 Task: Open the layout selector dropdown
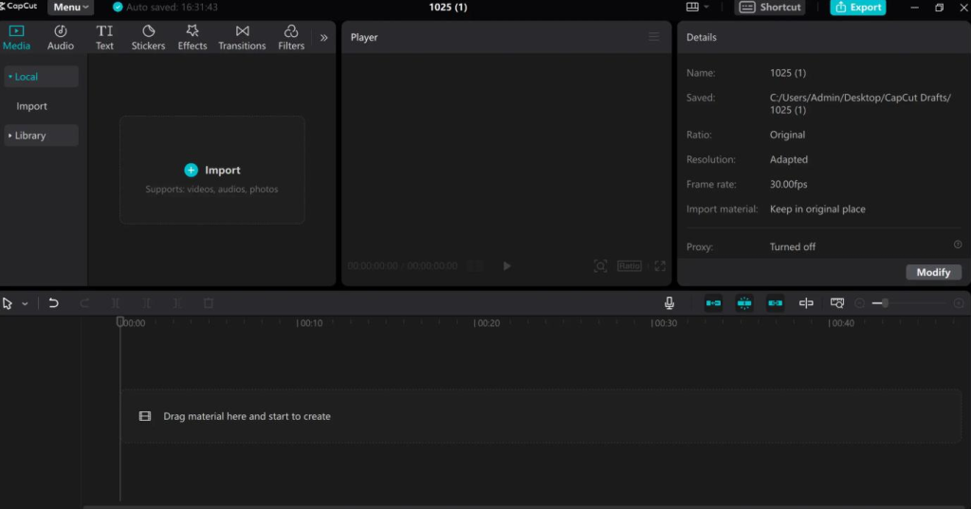tap(697, 7)
